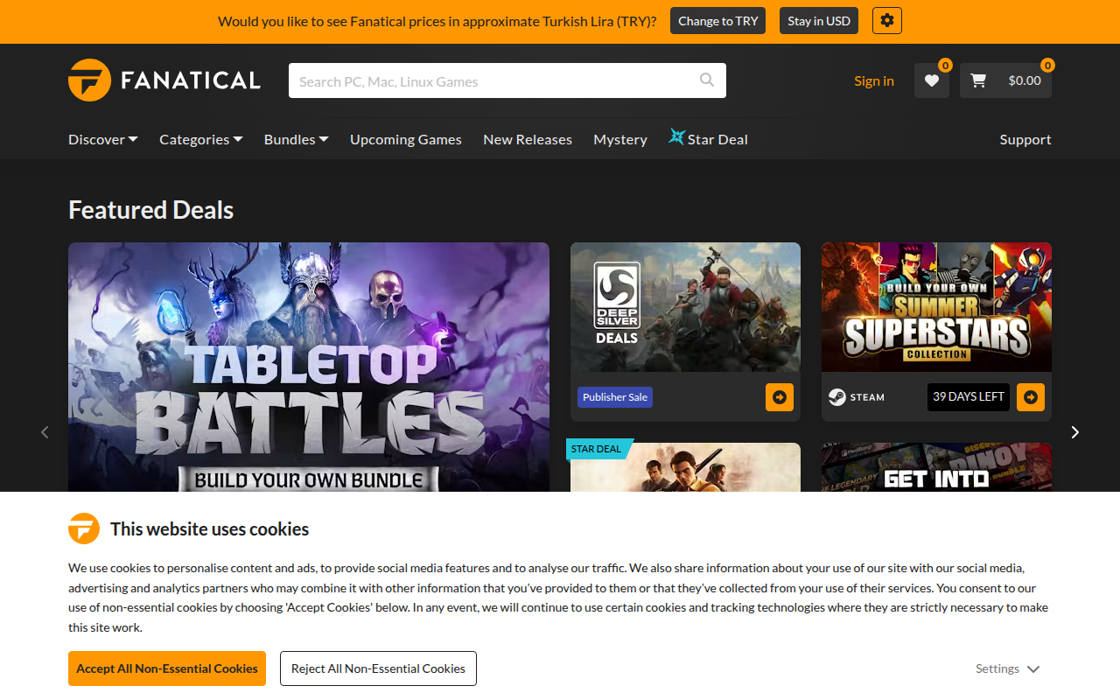Click the 39 DAYS LEFT badge
1120x700 pixels.
pyautogui.click(x=969, y=397)
